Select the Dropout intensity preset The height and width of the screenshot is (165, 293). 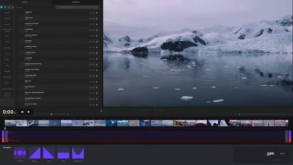click(78, 153)
